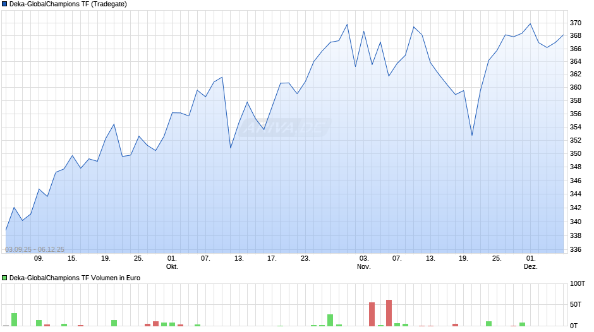Click the y-axis value 360
The width and height of the screenshot is (594, 332).
[x=576, y=88]
